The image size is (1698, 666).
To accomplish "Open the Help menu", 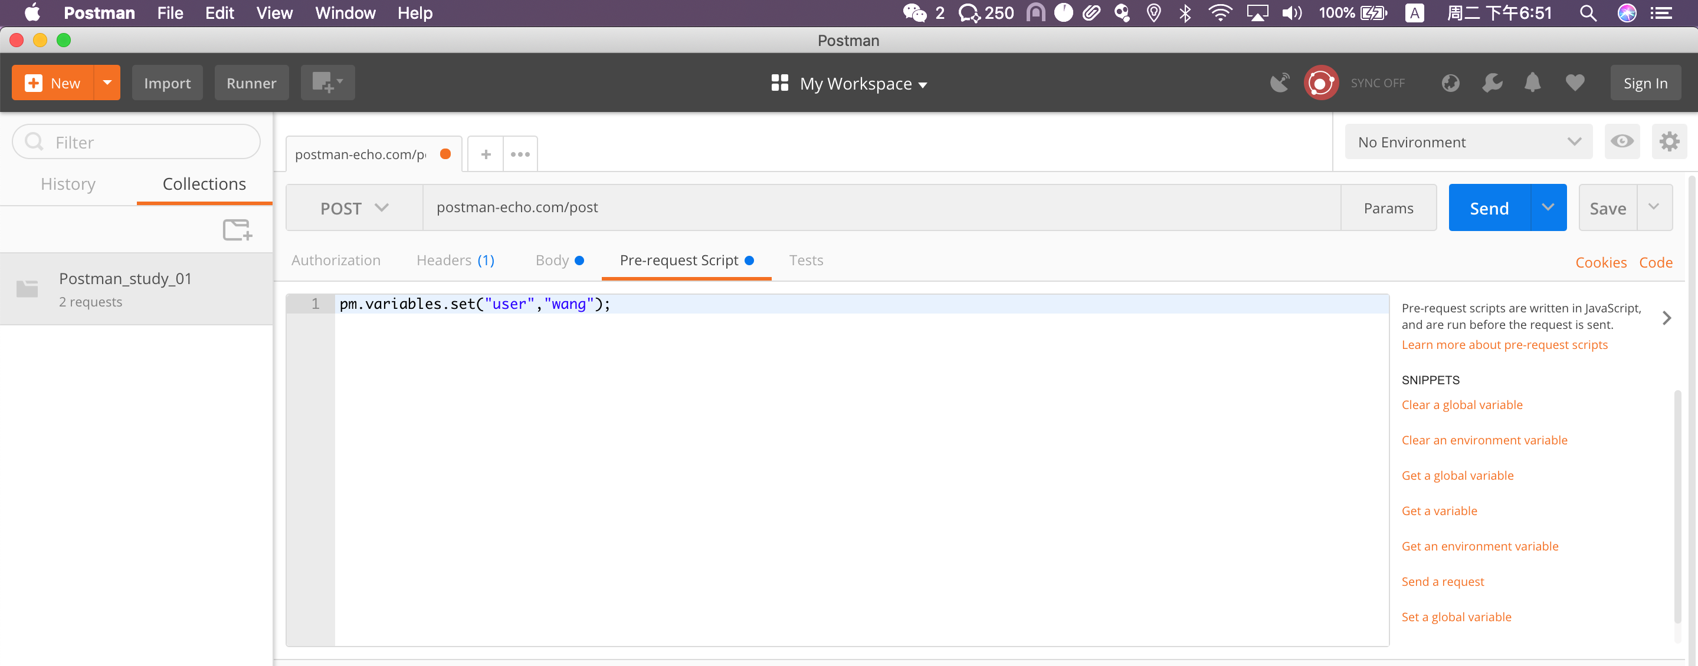I will [x=415, y=13].
